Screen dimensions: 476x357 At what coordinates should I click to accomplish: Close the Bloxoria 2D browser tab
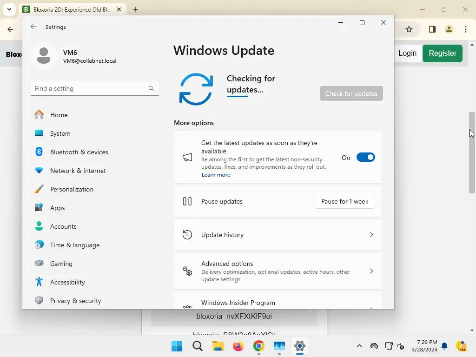119,9
